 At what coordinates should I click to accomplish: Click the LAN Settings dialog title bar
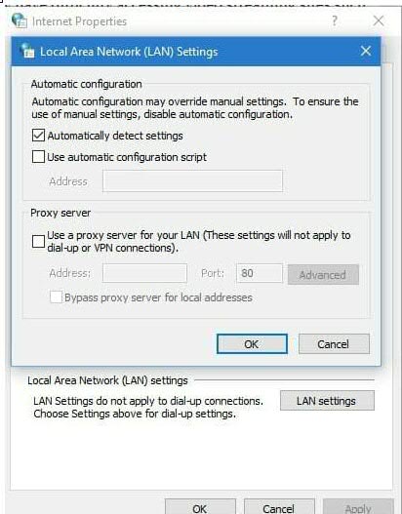pyautogui.click(x=196, y=51)
